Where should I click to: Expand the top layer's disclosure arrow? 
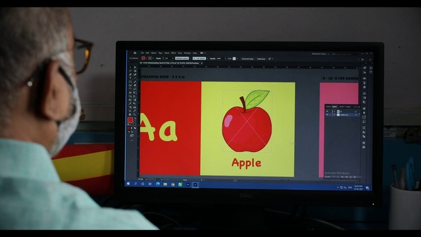coord(335,111)
